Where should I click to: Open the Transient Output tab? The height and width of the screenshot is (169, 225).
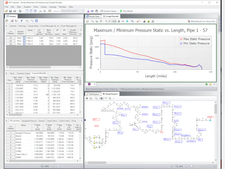(23, 73)
